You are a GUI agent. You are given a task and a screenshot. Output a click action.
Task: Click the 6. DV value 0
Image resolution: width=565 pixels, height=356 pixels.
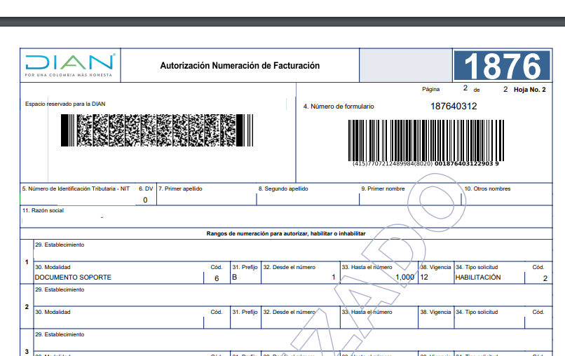tap(145, 200)
